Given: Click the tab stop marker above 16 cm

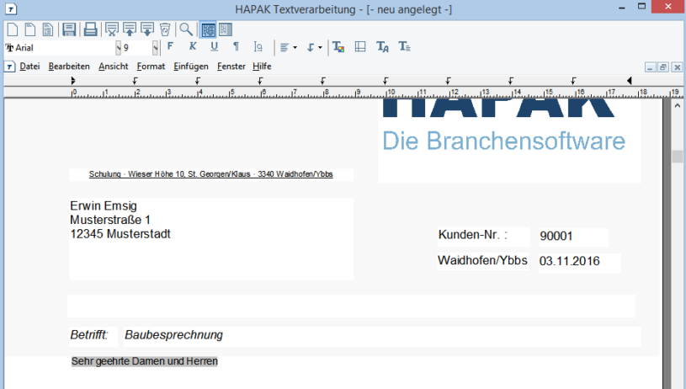Looking at the screenshot, I should pyautogui.click(x=573, y=81).
